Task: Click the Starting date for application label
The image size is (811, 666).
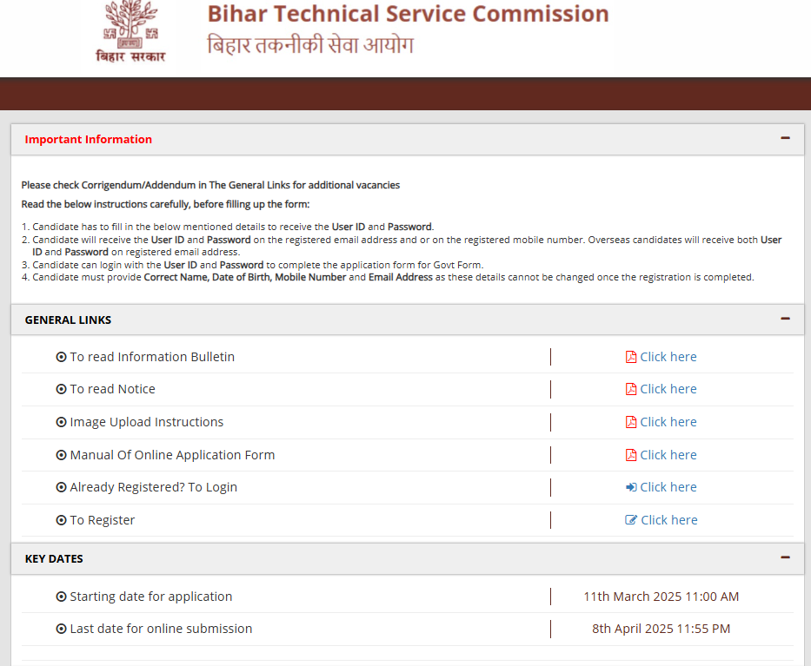Action: pyautogui.click(x=150, y=597)
